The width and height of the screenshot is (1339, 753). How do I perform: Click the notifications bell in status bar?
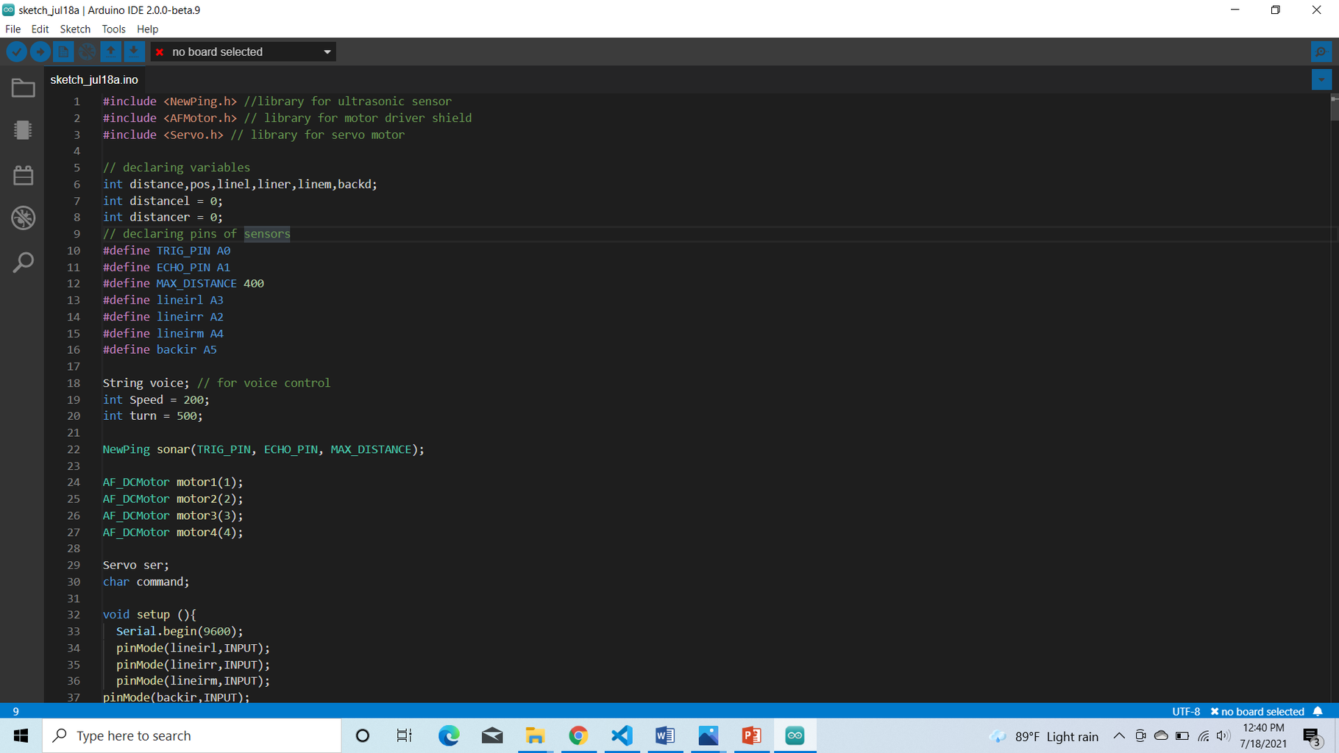point(1318,711)
